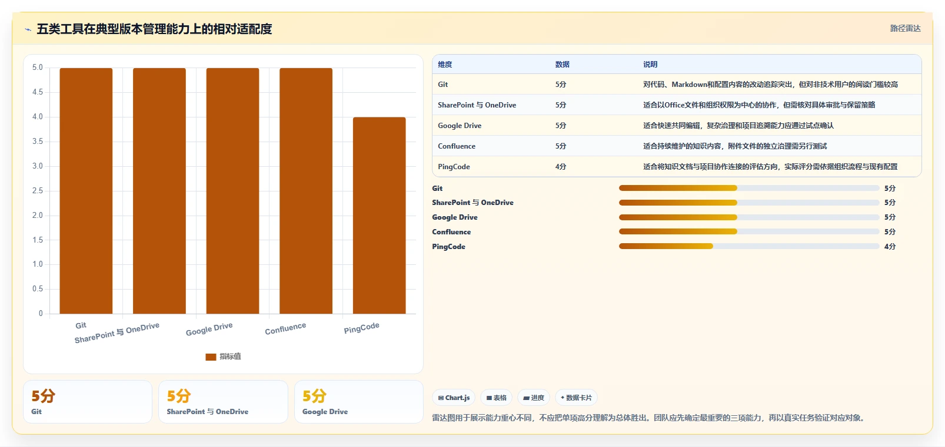945x447 pixels.
Task: Click the 说明 column header
Action: click(650, 65)
